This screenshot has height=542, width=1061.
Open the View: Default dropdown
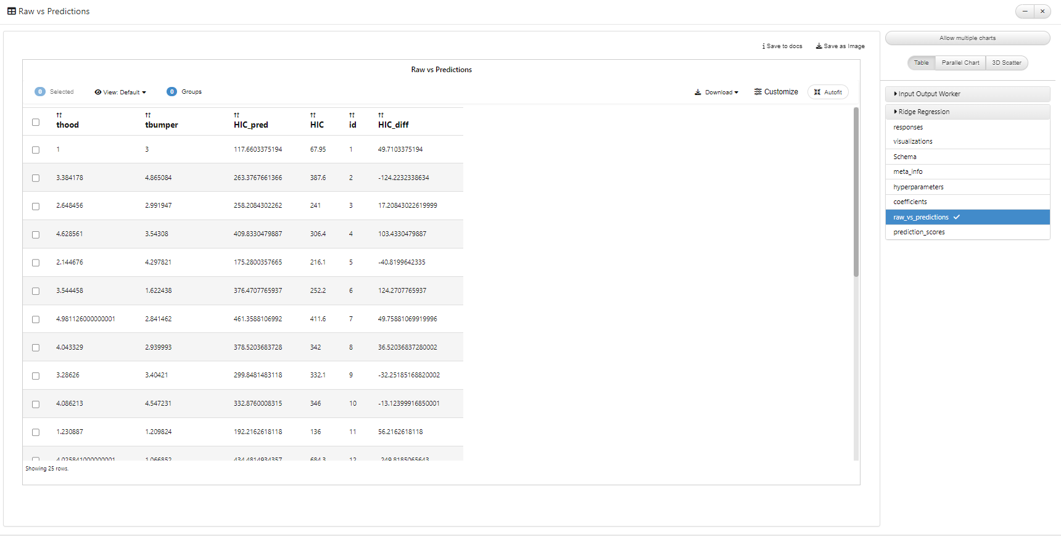tap(120, 92)
